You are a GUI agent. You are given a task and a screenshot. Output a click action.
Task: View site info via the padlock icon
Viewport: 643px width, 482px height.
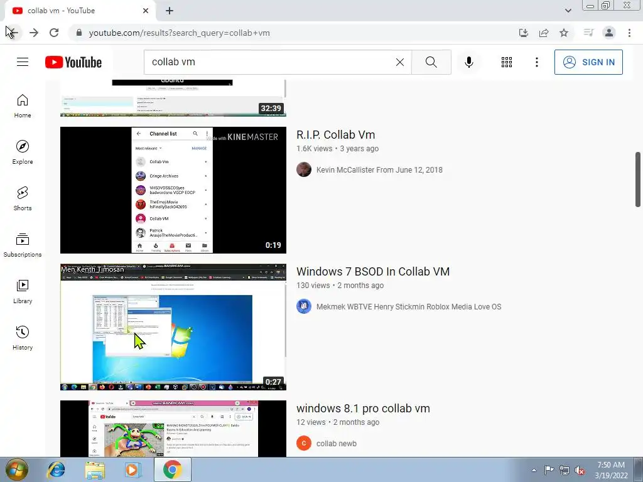[x=79, y=33]
